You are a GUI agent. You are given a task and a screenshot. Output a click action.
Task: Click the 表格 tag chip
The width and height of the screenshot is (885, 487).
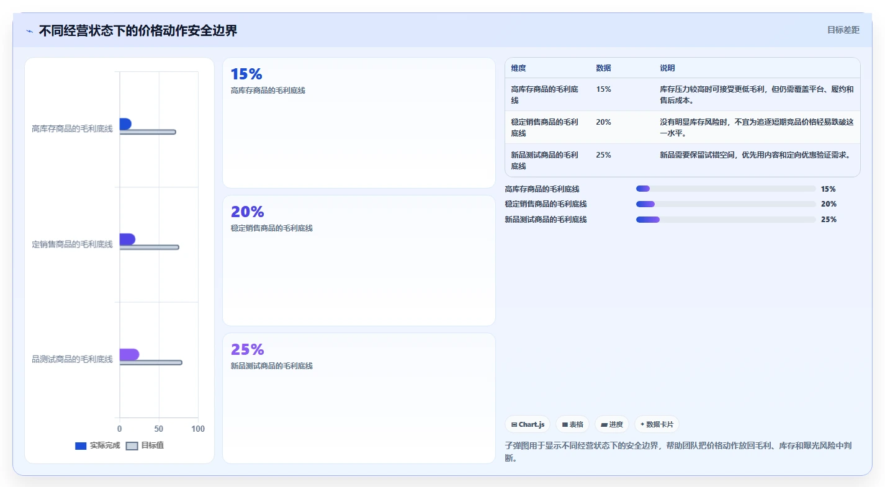click(572, 424)
